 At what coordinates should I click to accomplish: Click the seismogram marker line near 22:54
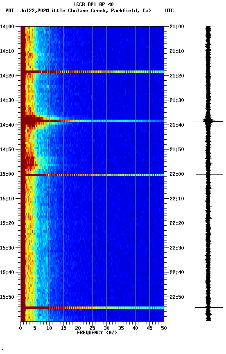[209, 307]
